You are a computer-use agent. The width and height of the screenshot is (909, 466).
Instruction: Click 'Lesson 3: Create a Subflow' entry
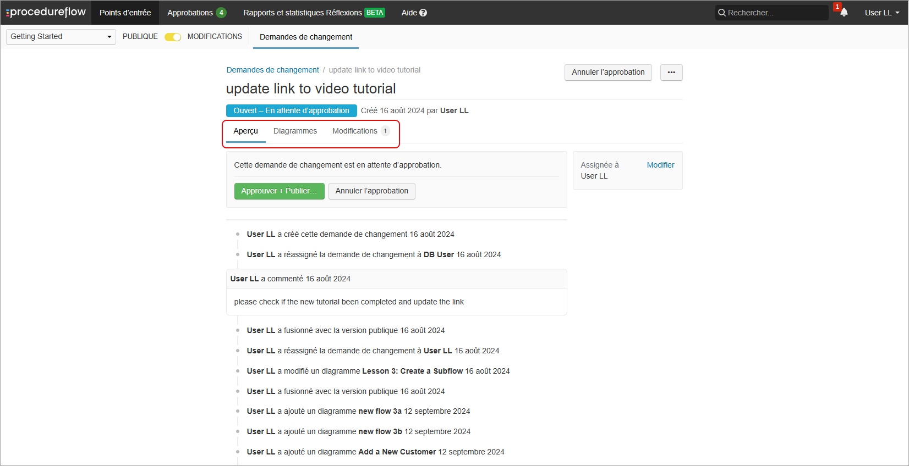click(378, 371)
